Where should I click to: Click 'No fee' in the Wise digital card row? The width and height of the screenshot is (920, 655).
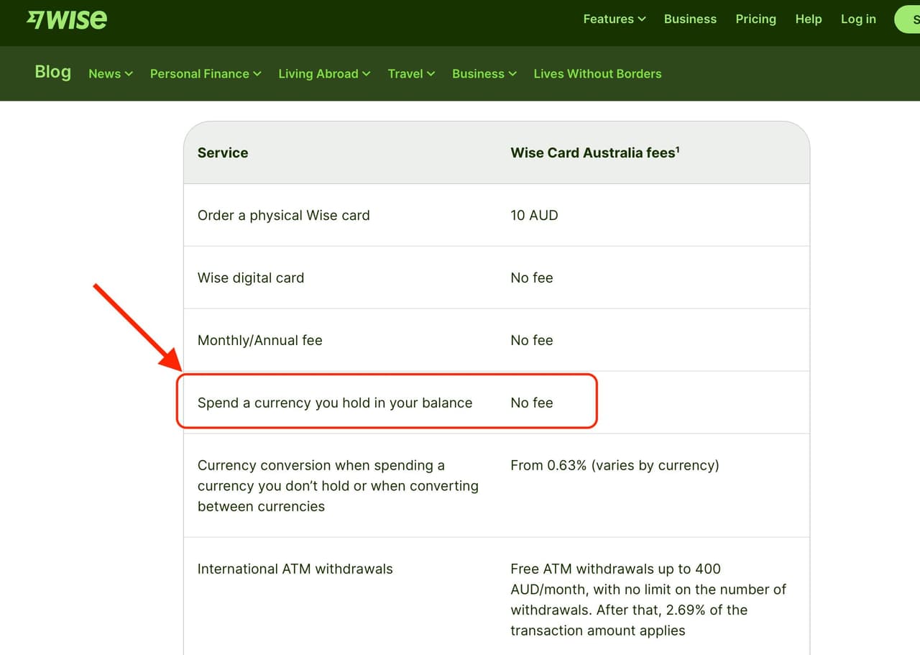532,278
